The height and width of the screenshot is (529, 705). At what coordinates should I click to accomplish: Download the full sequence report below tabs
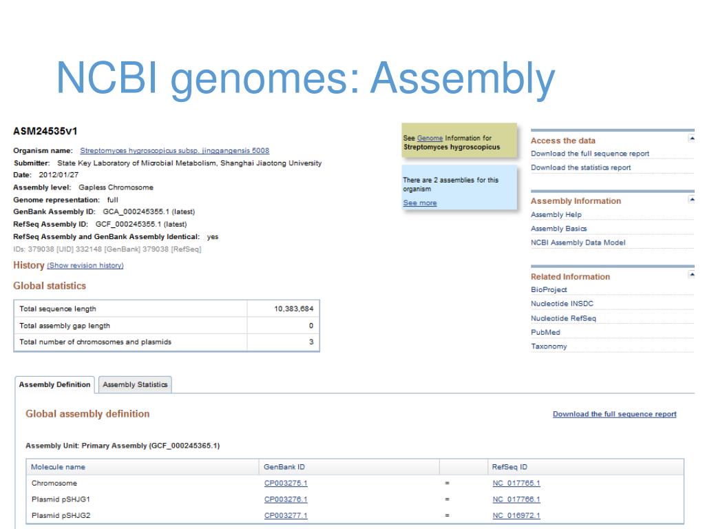pyautogui.click(x=614, y=414)
